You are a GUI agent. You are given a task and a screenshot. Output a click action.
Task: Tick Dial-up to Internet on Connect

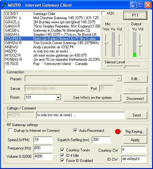[10, 130]
